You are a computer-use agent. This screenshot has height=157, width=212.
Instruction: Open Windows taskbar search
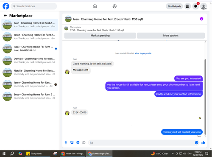pos(12,154)
